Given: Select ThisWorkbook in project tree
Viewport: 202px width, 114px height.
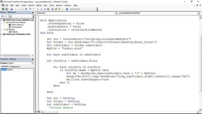Looking at the screenshot, I should pos(17,27).
